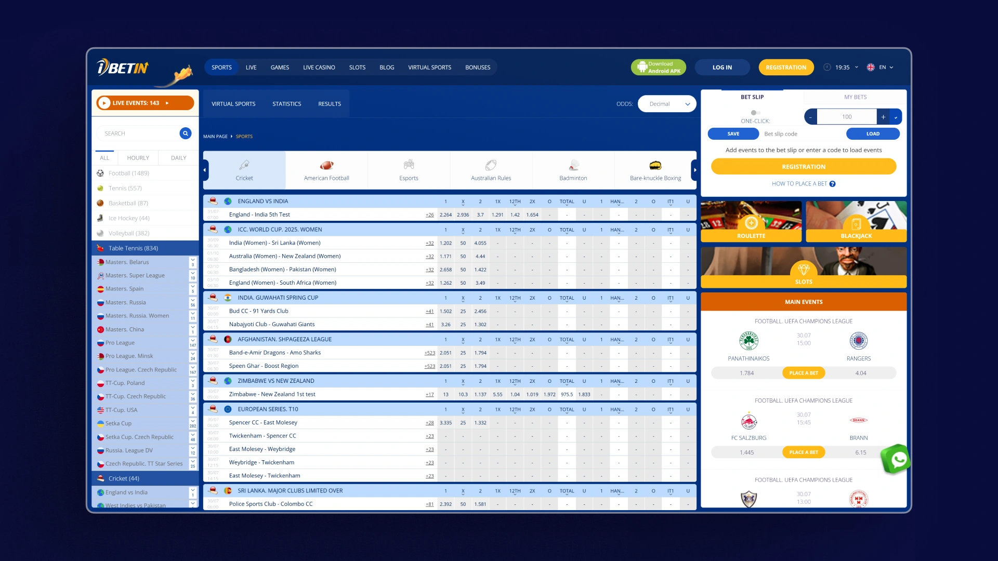Image resolution: width=998 pixels, height=561 pixels.
Task: Select the Bare-knuckle Boxing icon
Action: coord(655,165)
